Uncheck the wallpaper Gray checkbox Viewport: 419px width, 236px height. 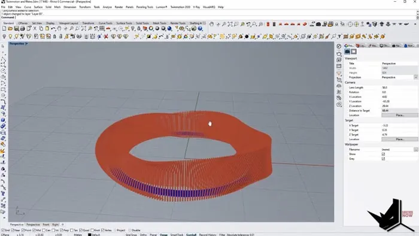click(383, 159)
